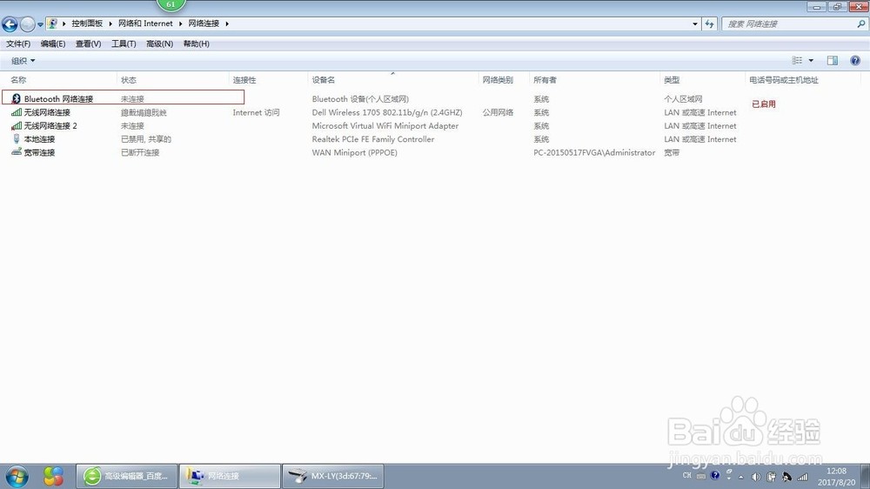Click the Internet 访问 connectivity cell

coord(256,112)
